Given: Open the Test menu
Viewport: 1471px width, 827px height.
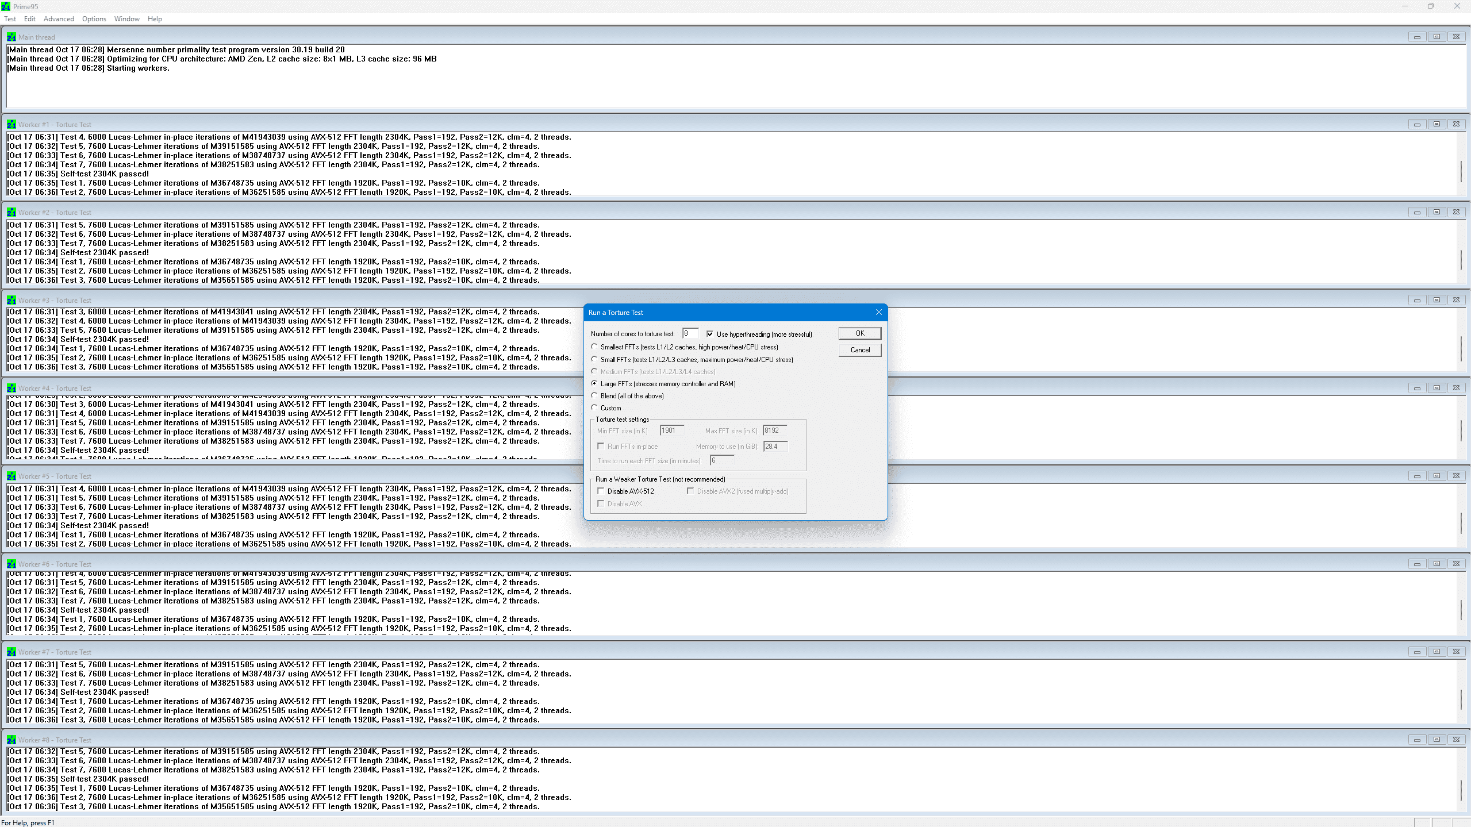Looking at the screenshot, I should click(x=10, y=19).
